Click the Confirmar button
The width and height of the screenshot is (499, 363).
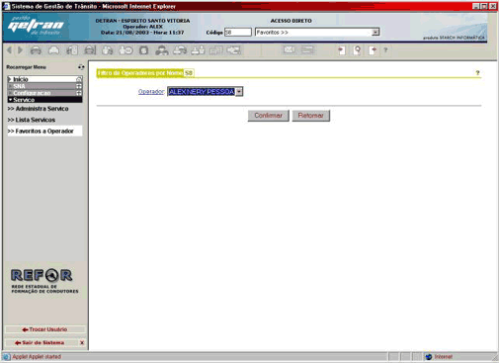269,116
